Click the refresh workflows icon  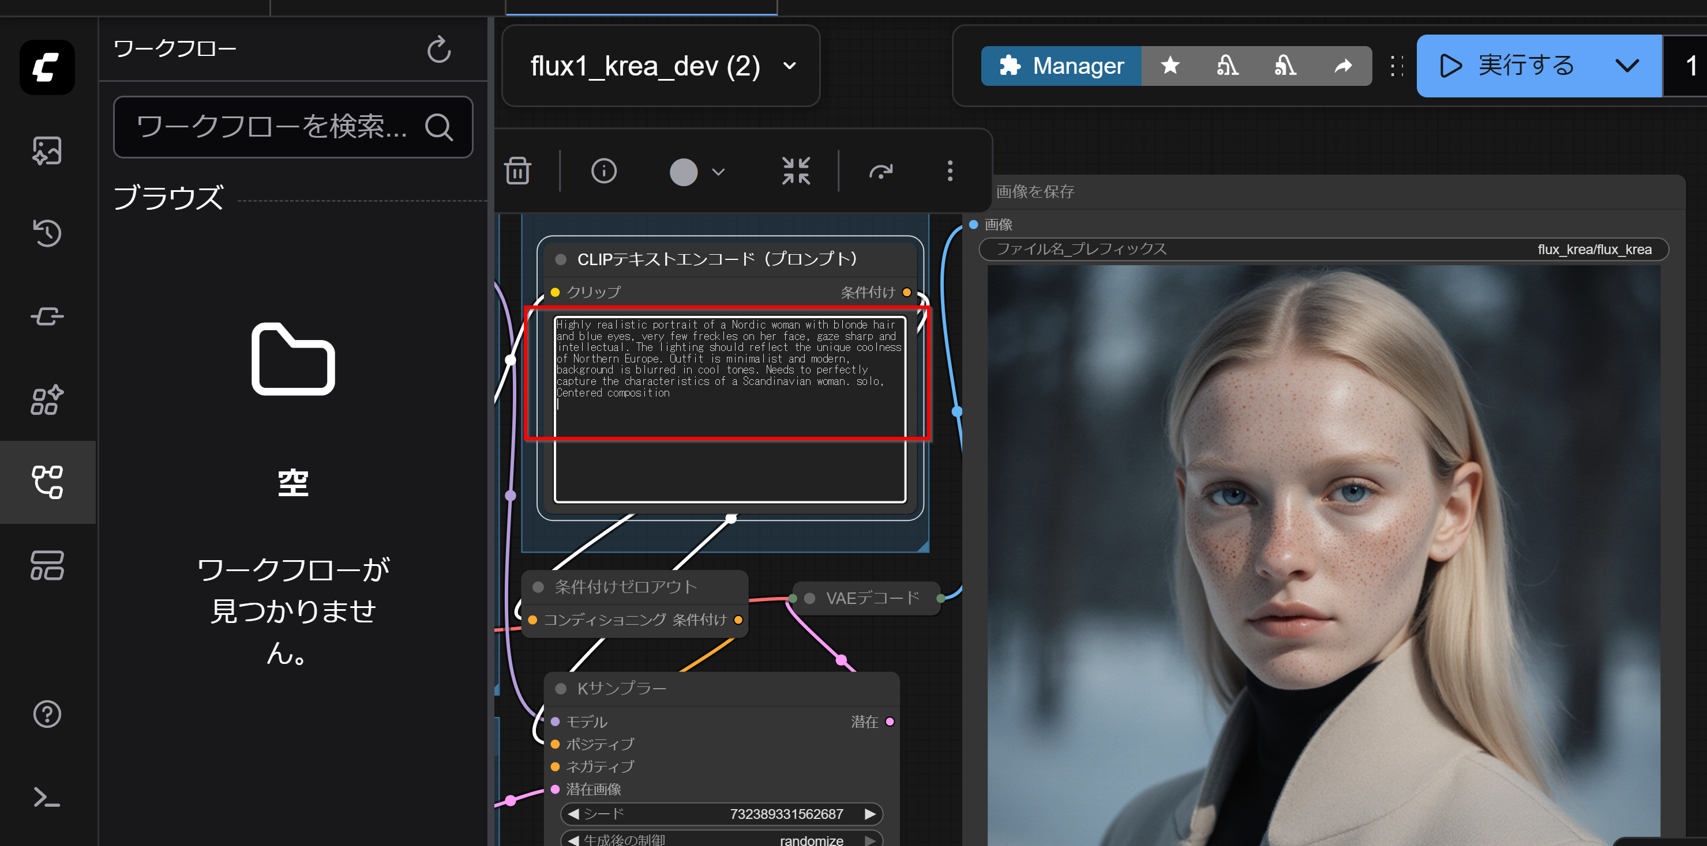(x=438, y=50)
